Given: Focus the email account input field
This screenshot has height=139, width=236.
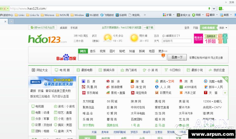Looking at the screenshot, I should [177, 41].
